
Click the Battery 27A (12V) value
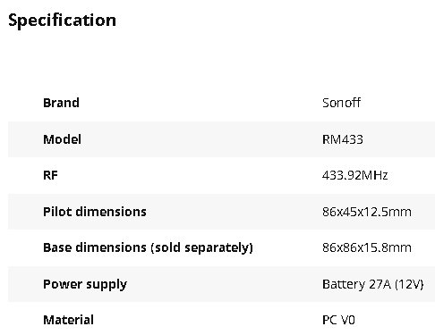coord(373,284)
